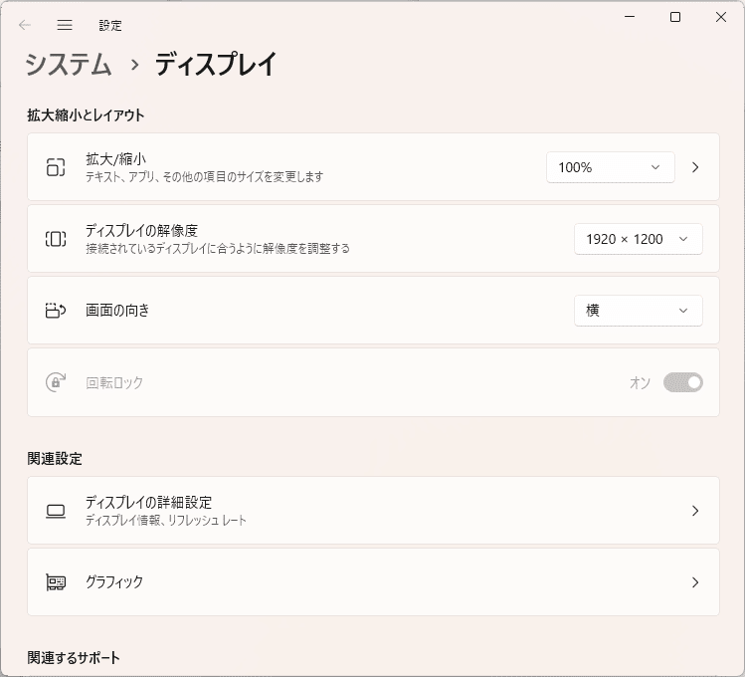The height and width of the screenshot is (677, 745).
Task: Open the 100% scale dropdown
Action: (x=611, y=167)
